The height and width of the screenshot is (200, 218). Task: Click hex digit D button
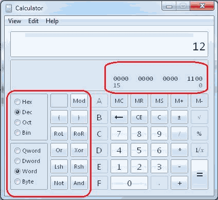[99, 150]
